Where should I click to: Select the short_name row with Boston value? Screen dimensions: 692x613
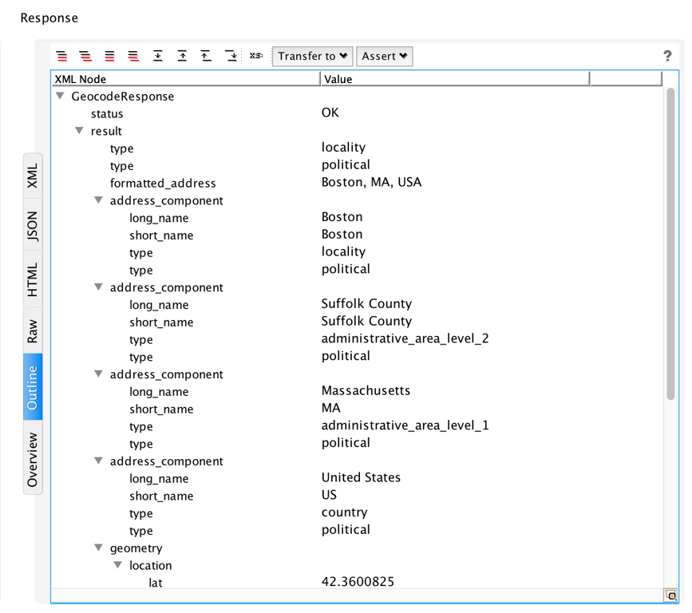point(357,235)
